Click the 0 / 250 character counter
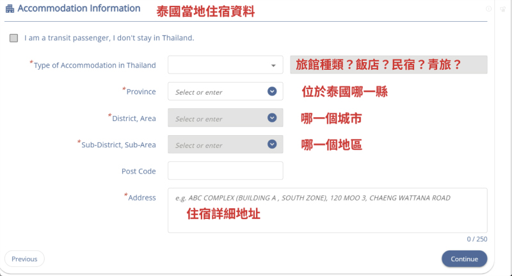Viewport: 512px width, 276px height. pyautogui.click(x=477, y=239)
